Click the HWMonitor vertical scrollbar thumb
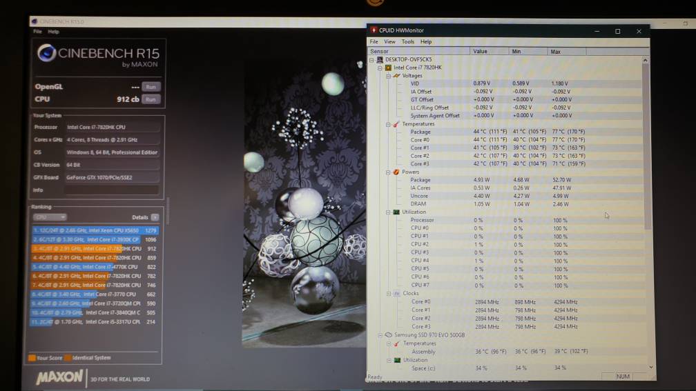The height and width of the screenshot is (391, 696). click(x=647, y=146)
